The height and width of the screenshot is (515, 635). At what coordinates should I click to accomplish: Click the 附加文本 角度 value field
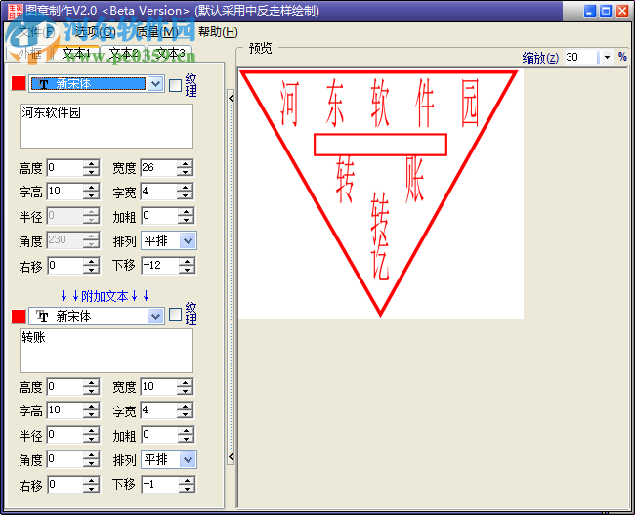coord(65,459)
